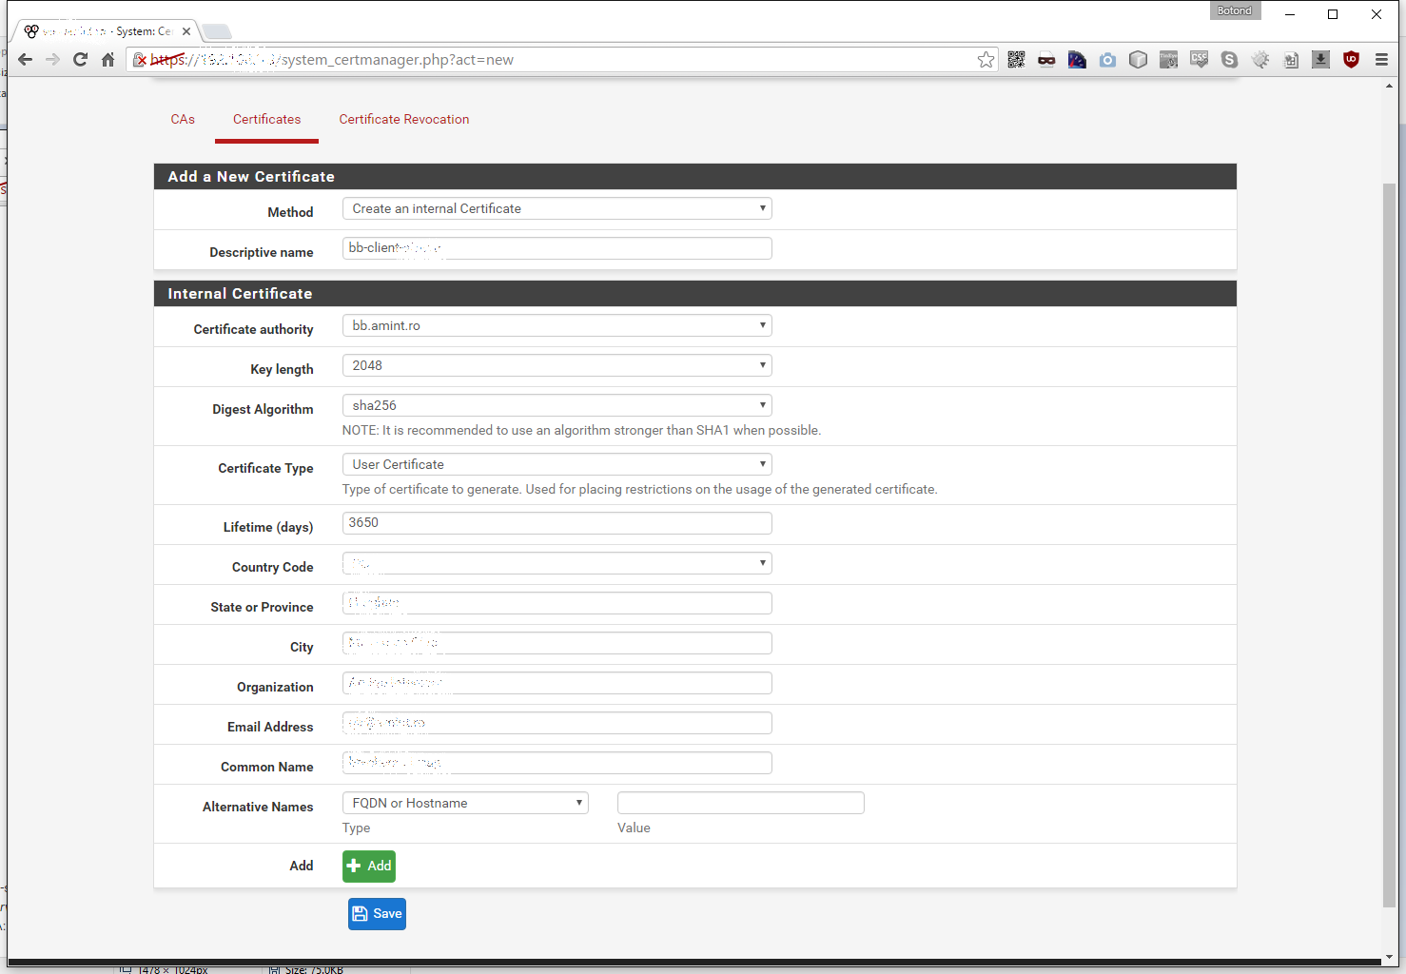
Task: Click the bug extension icon
Action: point(1260,60)
